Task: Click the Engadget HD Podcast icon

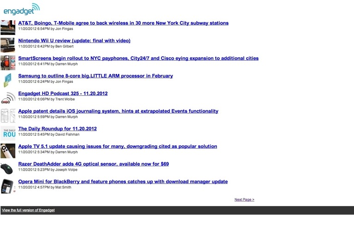Action: (8, 98)
